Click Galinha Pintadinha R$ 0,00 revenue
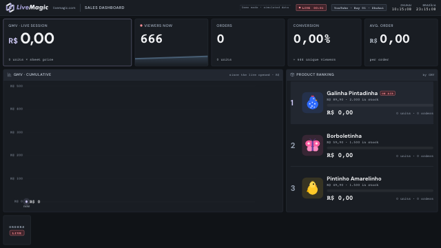The image size is (441, 248). click(x=340, y=112)
